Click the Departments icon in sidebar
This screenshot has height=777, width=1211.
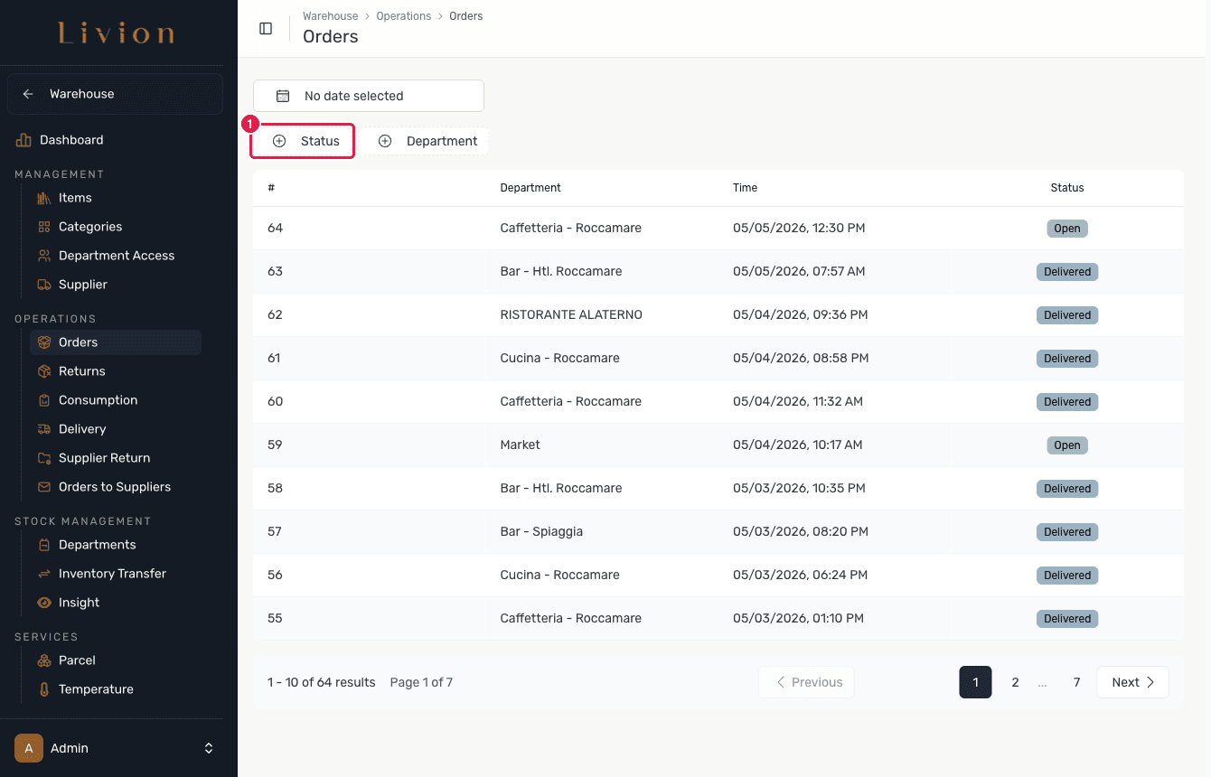coord(44,545)
